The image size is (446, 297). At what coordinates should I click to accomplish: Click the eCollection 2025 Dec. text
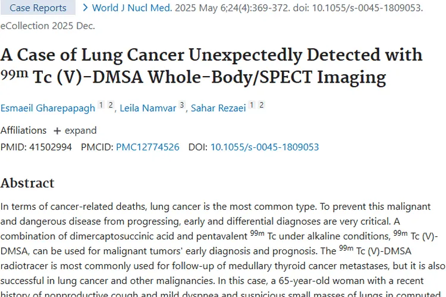click(48, 26)
